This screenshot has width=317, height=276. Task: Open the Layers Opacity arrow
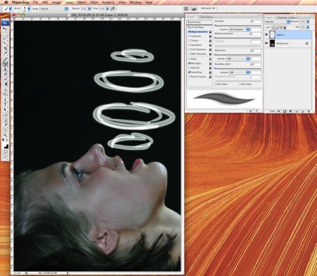[308, 22]
